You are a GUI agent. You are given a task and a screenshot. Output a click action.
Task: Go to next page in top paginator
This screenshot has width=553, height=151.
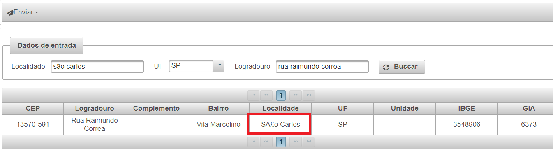(295, 95)
